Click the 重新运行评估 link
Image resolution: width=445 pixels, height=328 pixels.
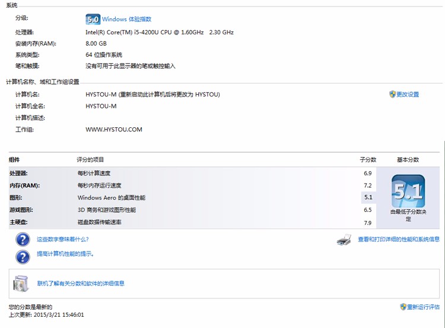(x=423, y=307)
